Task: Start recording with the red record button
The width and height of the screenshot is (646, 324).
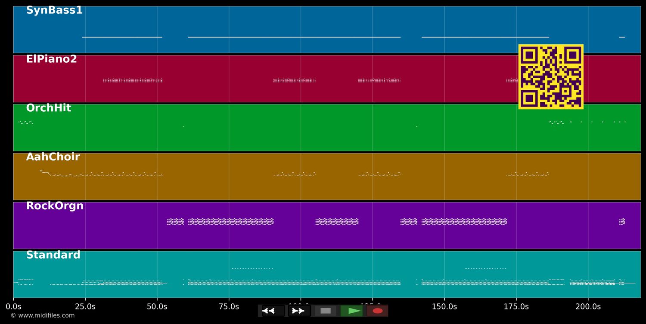Action: tap(378, 311)
